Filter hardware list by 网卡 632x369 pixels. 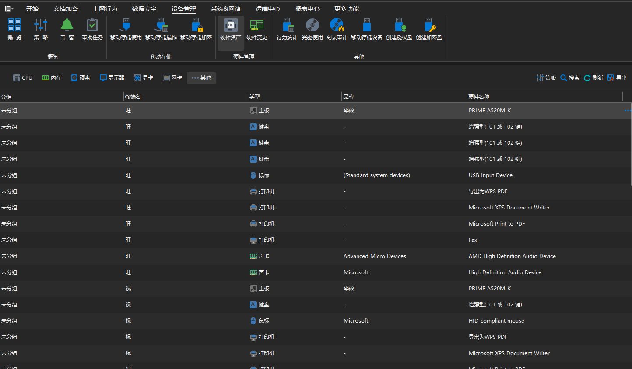172,78
